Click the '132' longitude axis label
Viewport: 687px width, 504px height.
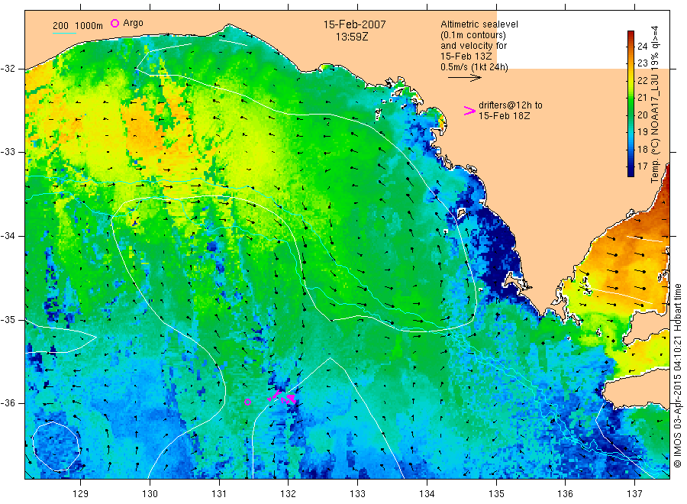(x=289, y=493)
